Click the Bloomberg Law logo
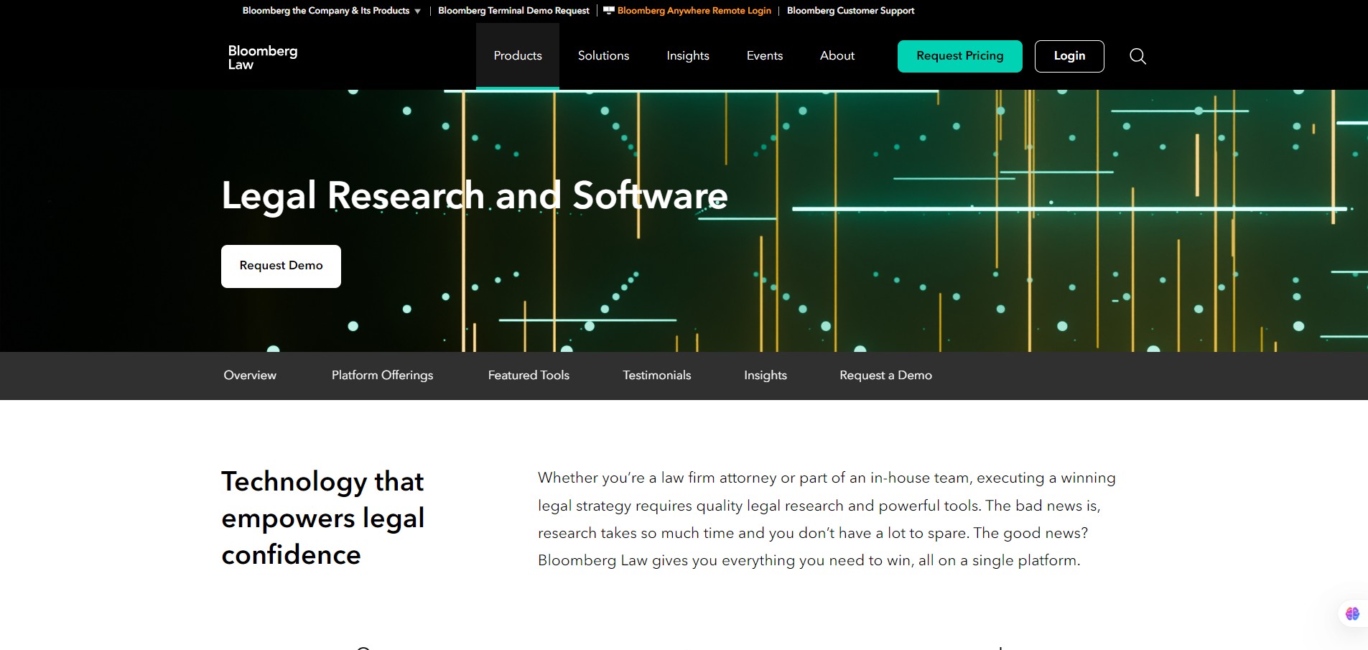The image size is (1368, 650). click(x=263, y=57)
